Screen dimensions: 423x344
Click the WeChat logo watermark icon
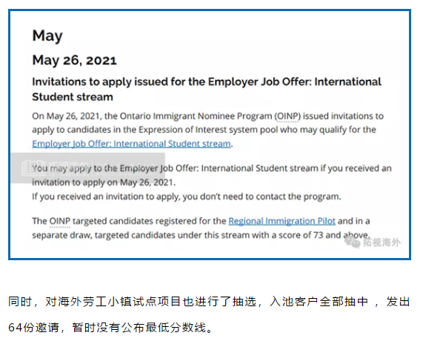[353, 242]
